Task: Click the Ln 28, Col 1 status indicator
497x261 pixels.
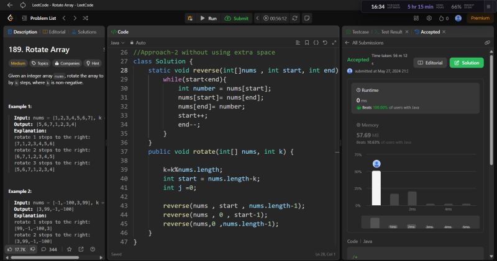Action: [x=325, y=254]
